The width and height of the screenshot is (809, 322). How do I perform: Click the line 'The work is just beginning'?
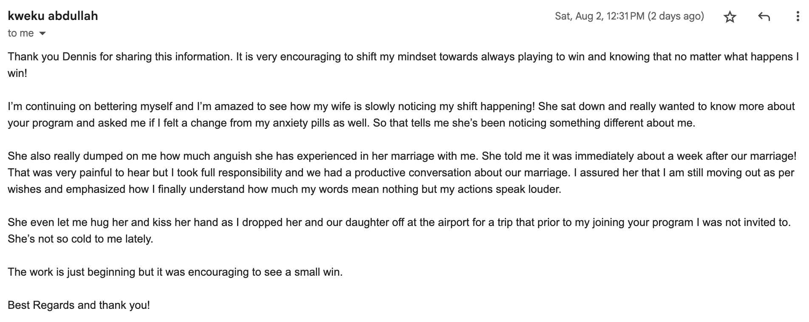(x=175, y=272)
